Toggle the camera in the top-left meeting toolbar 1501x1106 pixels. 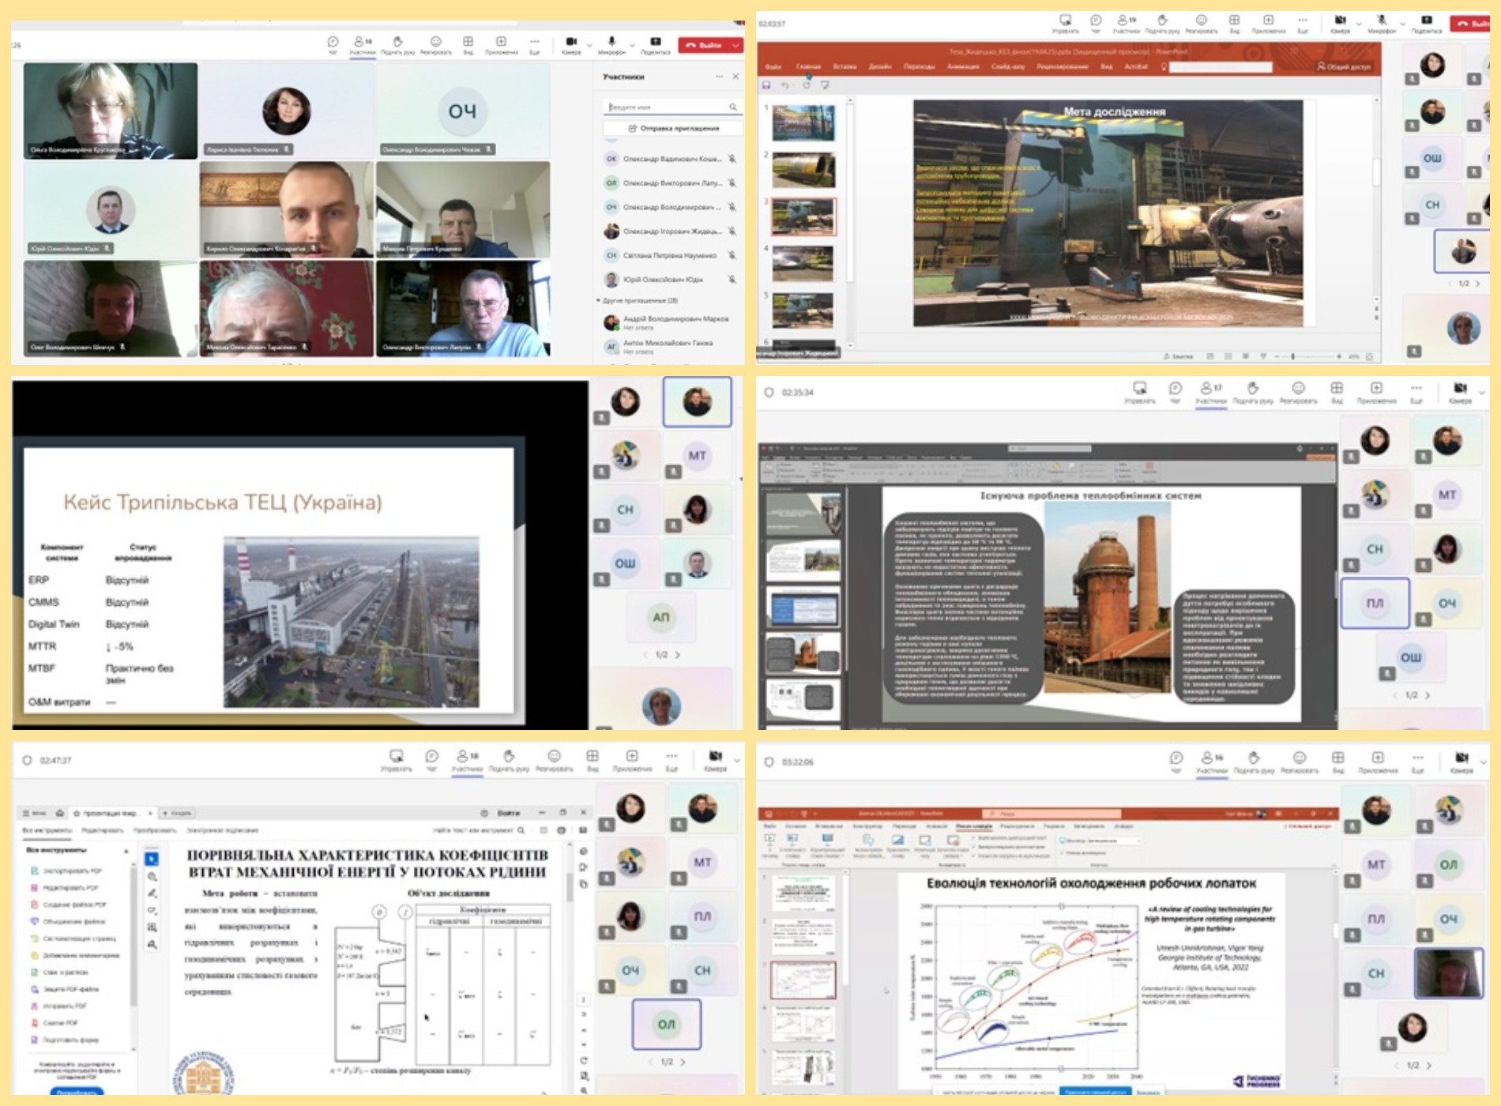[571, 43]
